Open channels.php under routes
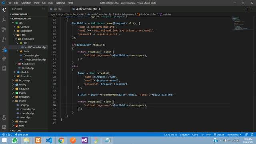The height and width of the screenshot is (144, 256). 28,109
